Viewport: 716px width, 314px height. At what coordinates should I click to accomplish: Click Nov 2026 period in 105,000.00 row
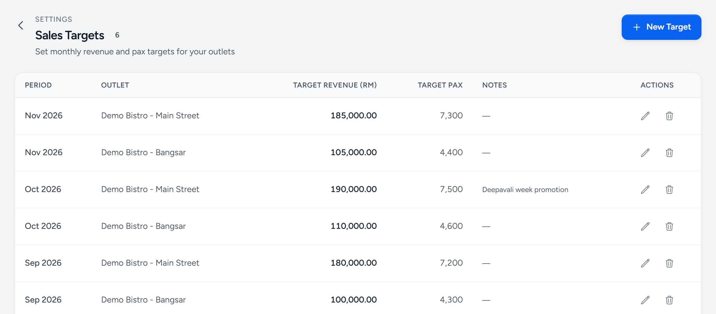tap(44, 152)
